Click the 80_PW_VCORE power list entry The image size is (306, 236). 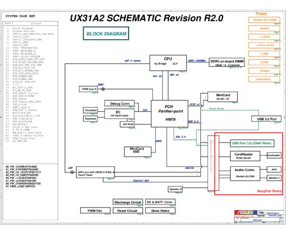(21, 167)
